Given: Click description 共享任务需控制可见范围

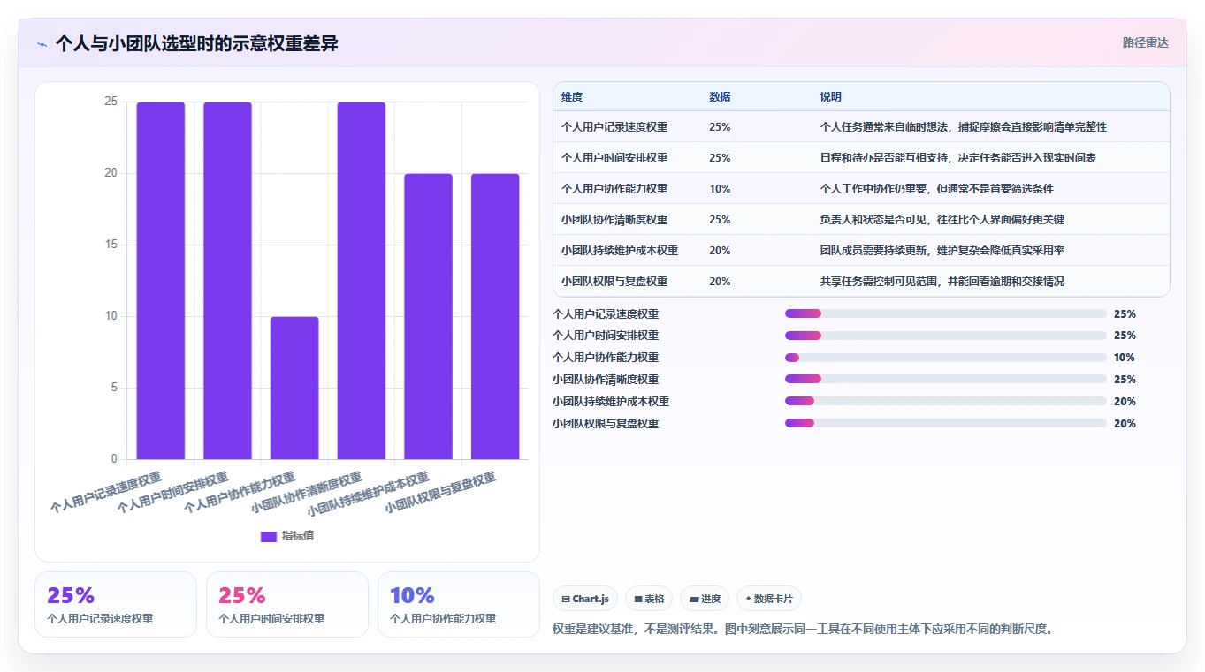Looking at the screenshot, I should [942, 282].
